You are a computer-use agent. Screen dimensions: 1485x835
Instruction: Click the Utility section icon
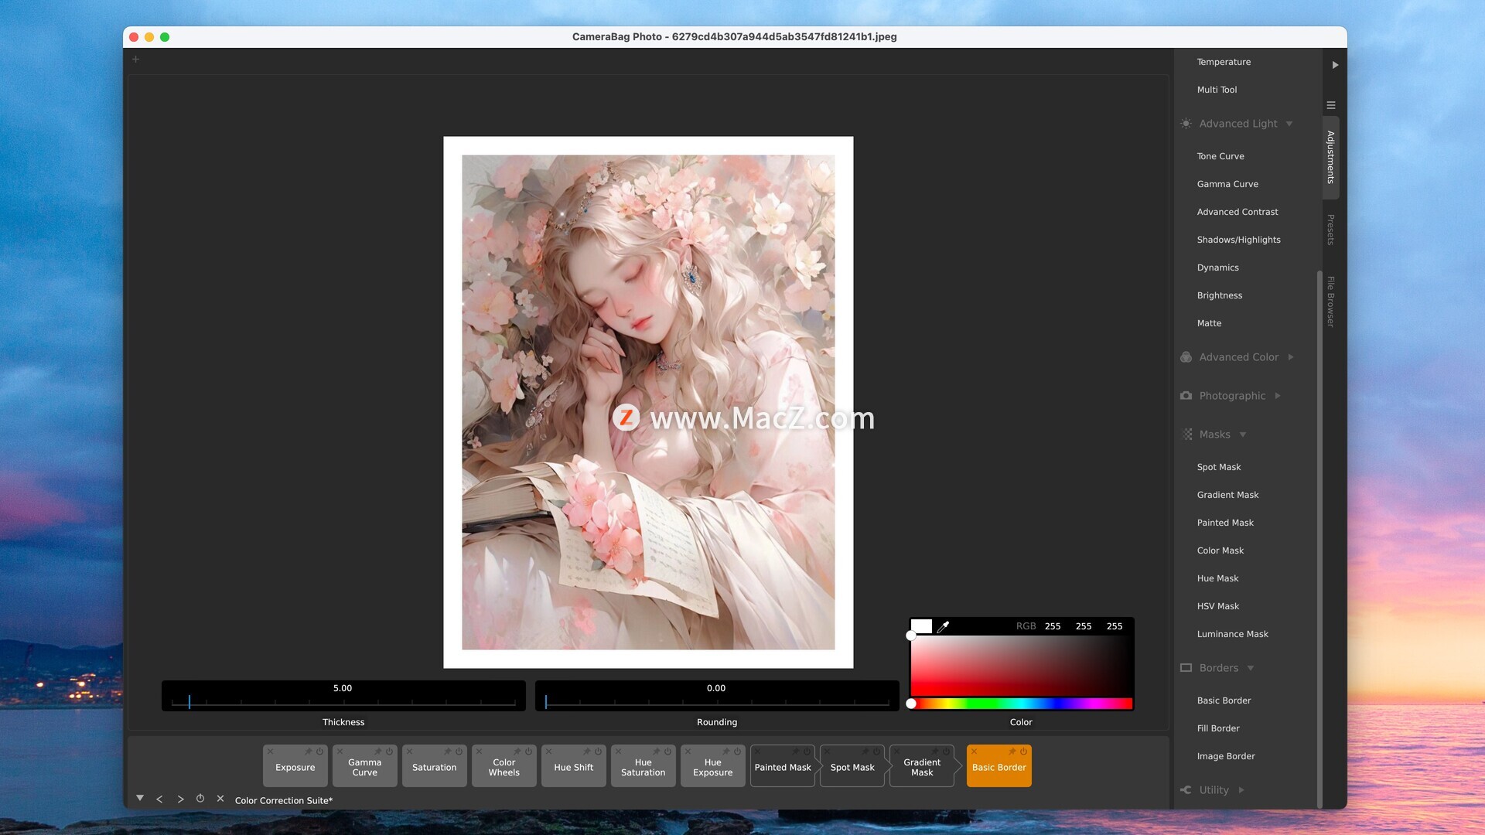click(1186, 790)
